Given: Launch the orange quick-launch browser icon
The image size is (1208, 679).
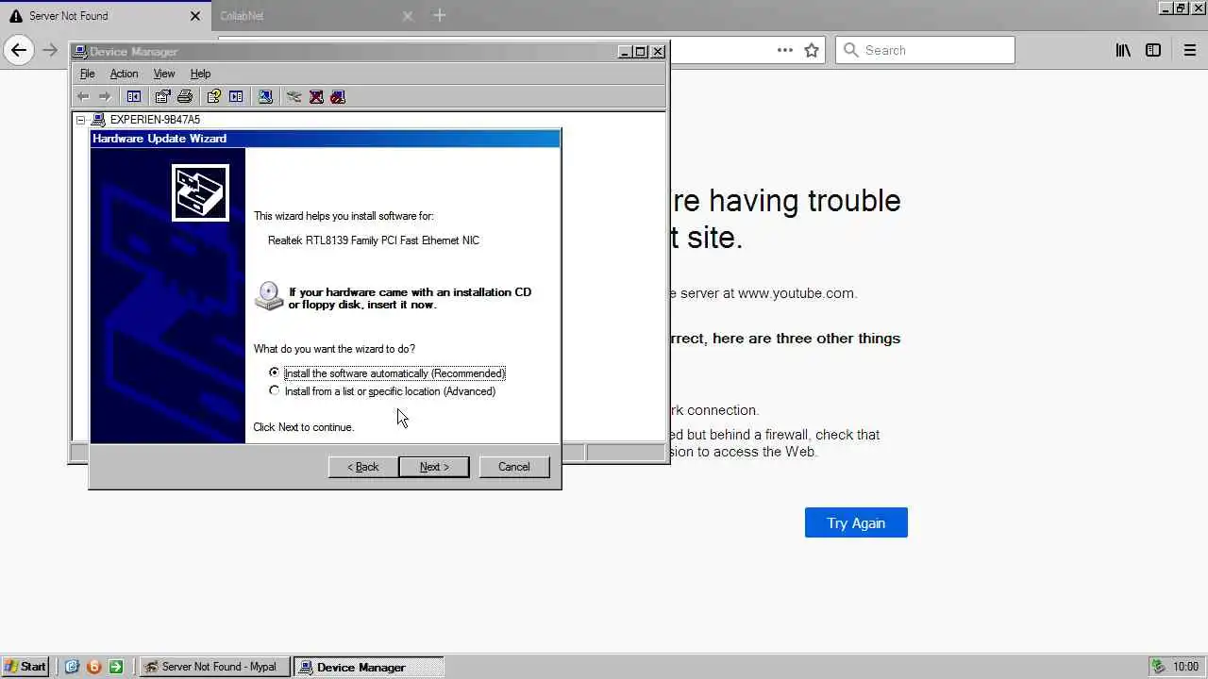Looking at the screenshot, I should click(93, 667).
